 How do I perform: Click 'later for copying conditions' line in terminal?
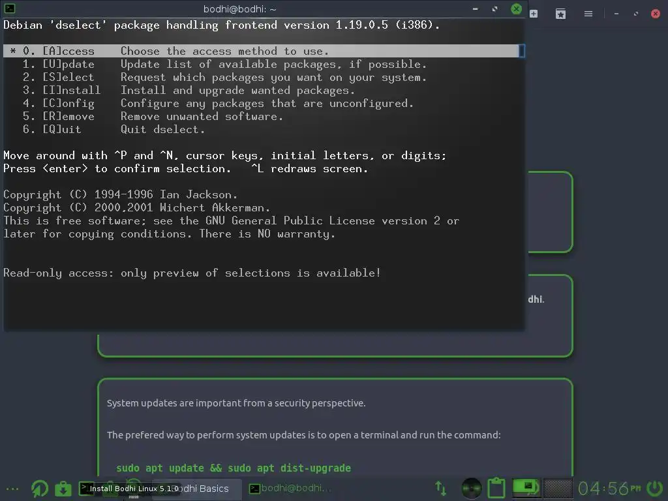click(x=169, y=234)
